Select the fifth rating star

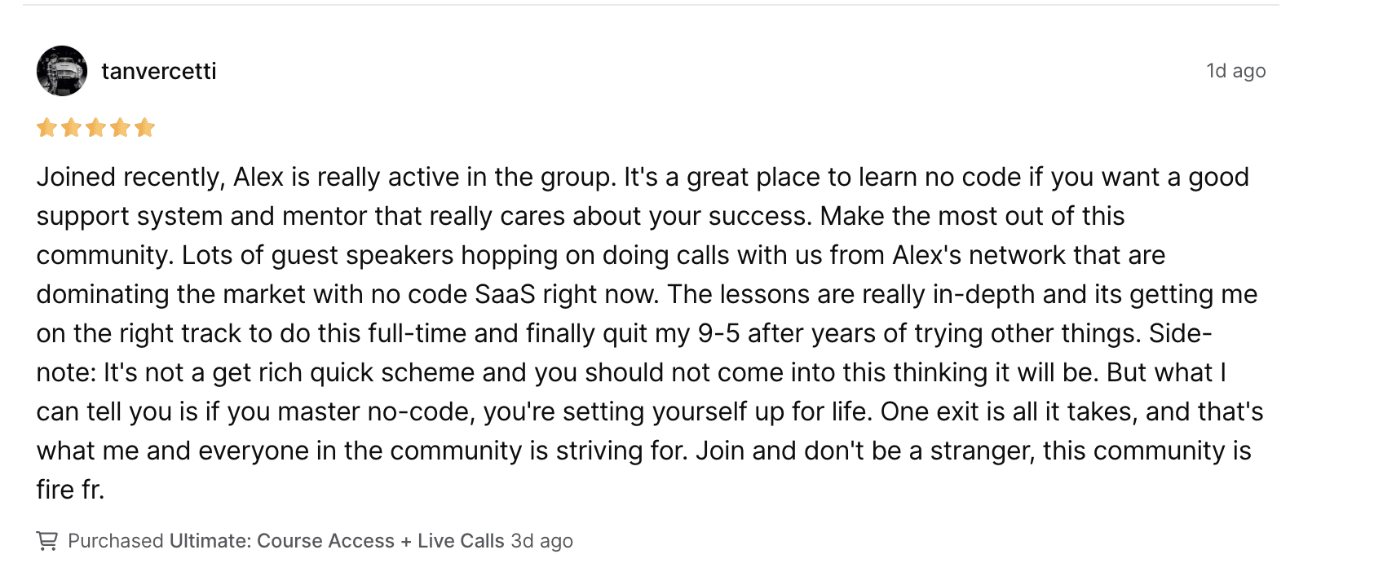pyautogui.click(x=145, y=128)
